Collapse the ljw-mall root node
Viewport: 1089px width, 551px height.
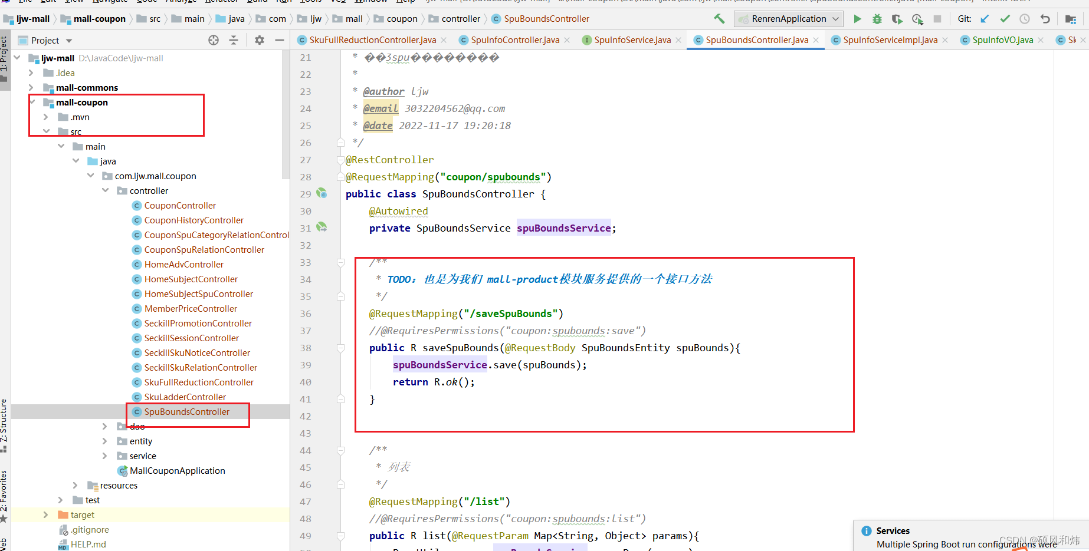(x=17, y=58)
